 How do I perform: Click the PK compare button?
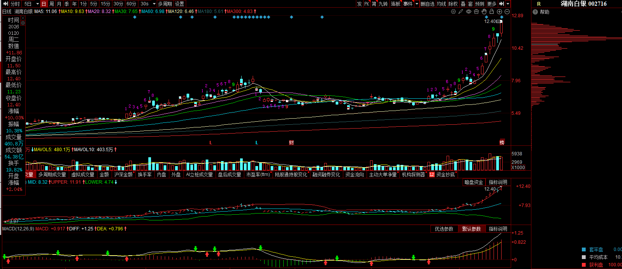click(367, 4)
